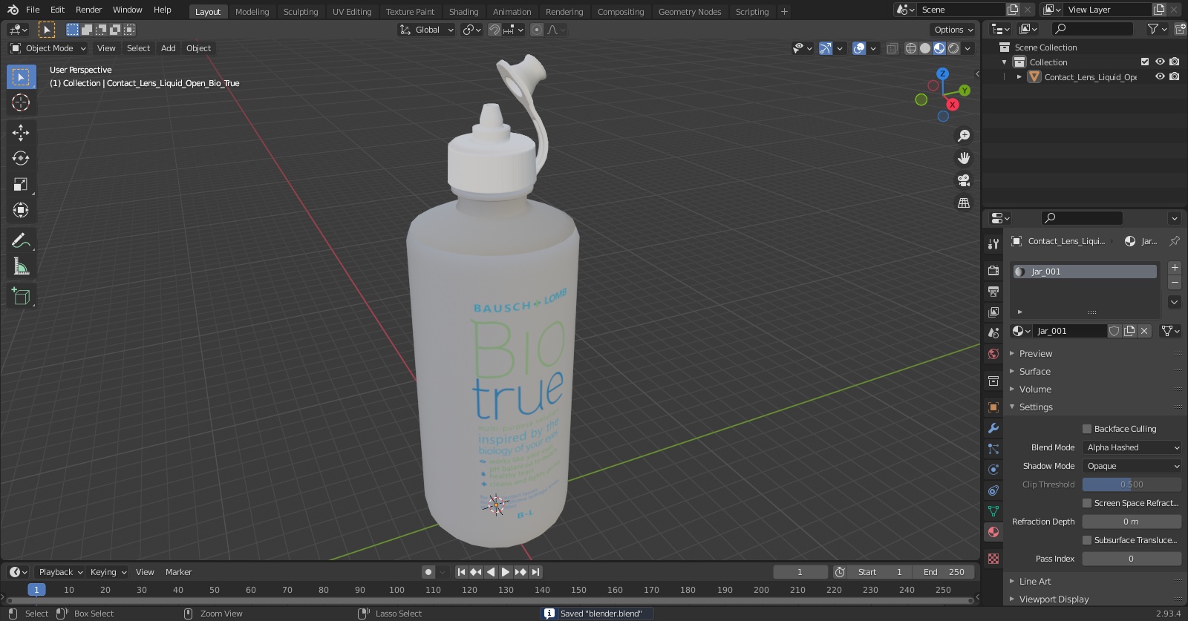This screenshot has height=621, width=1188.
Task: Add a material slot with plus button
Action: click(1175, 268)
